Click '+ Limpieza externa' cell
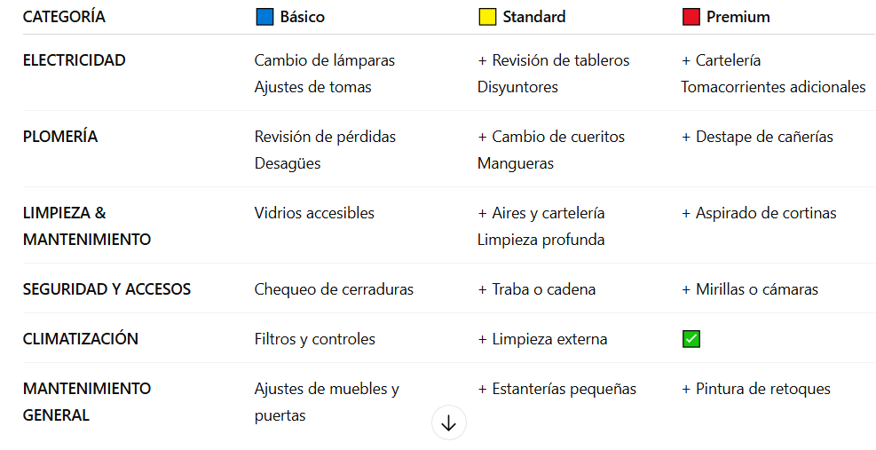This screenshot has width=876, height=450. click(542, 339)
